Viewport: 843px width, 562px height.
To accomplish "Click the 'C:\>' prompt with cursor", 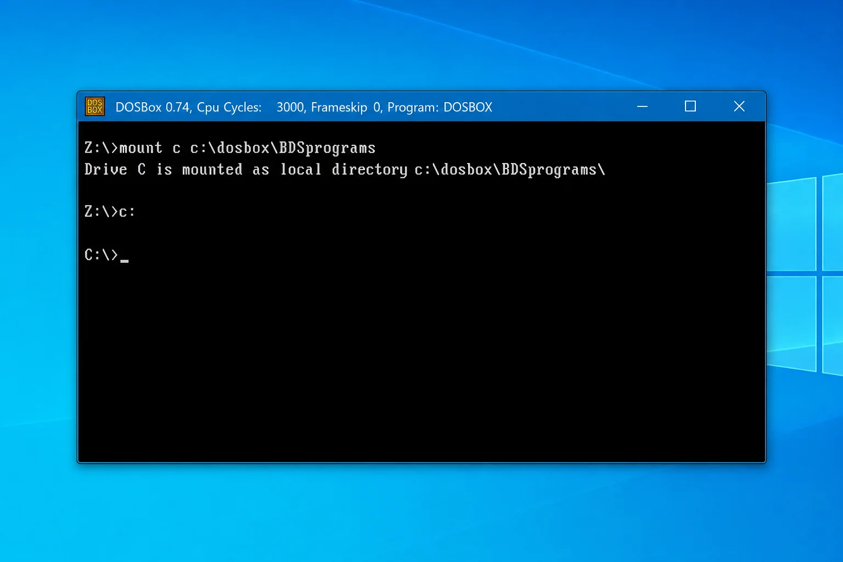I will click(x=106, y=255).
